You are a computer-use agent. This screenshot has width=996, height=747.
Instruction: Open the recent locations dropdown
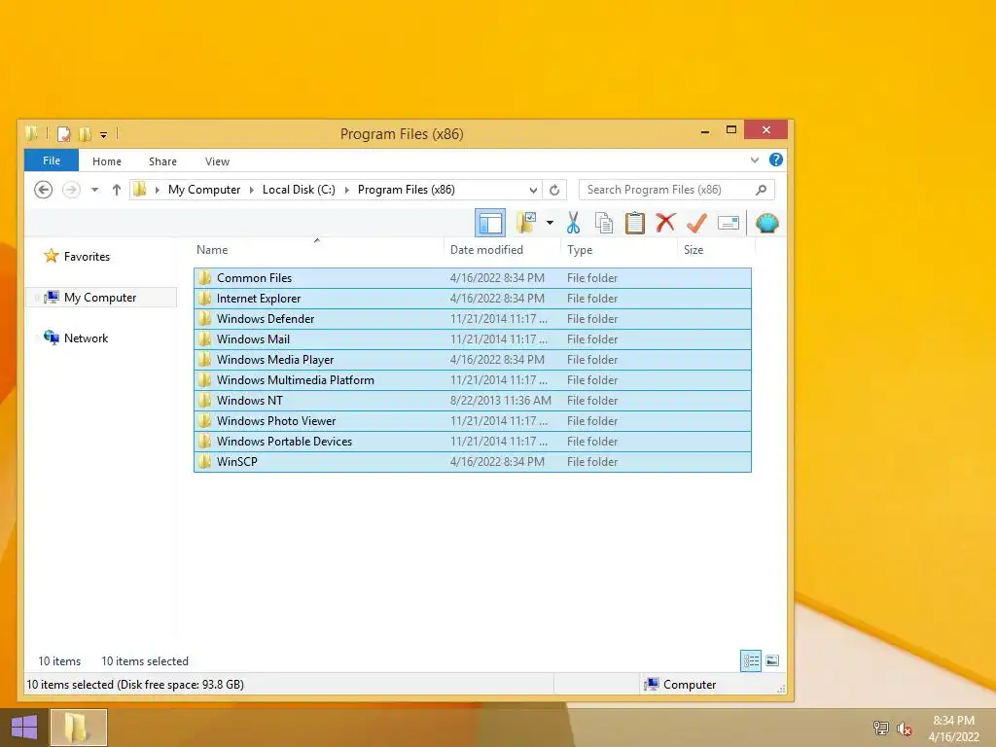pos(94,190)
